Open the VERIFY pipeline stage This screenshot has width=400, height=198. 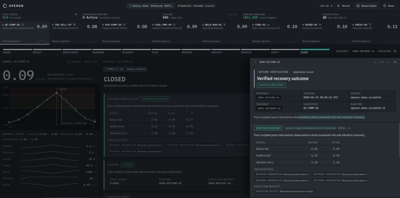tap(285, 51)
